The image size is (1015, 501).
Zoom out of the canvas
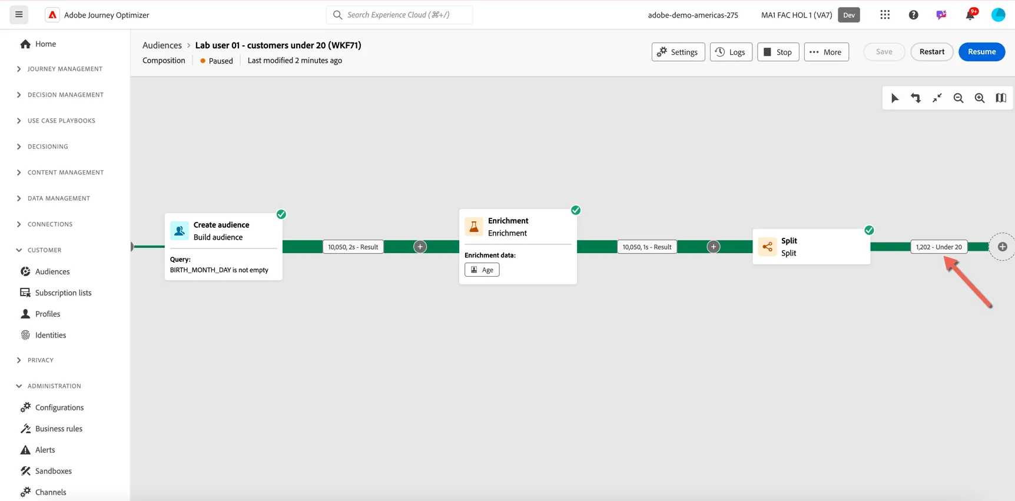pyautogui.click(x=958, y=98)
